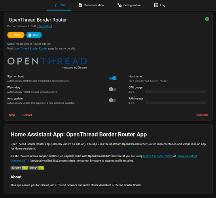Open the Log tab
This screenshot has height=198, width=216.
point(159,5)
